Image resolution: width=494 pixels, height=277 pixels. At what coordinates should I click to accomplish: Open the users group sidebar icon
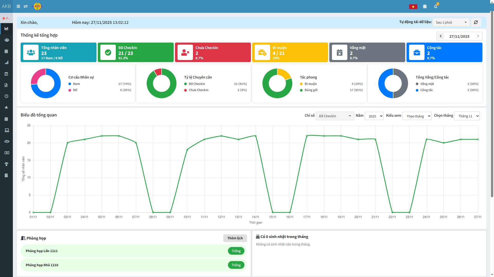(x=7, y=40)
